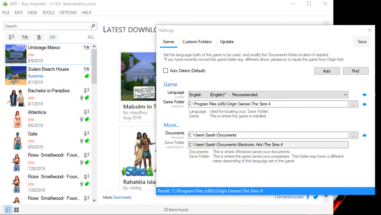Open the EDIT menu
The image size is (381, 215).
click(x=18, y=13)
